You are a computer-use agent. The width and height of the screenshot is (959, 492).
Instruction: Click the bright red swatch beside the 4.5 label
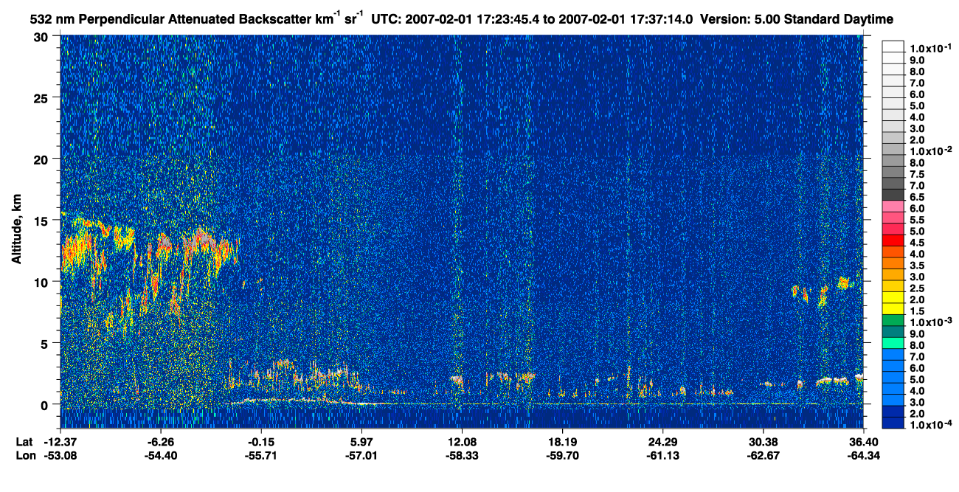tap(893, 240)
